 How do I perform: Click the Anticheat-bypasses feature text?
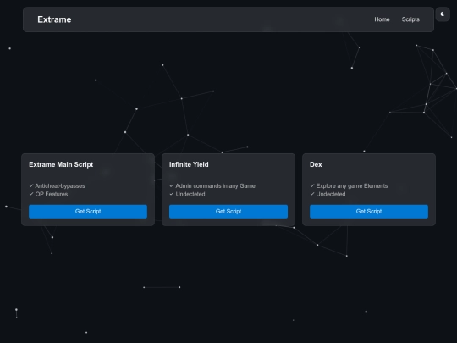click(60, 186)
